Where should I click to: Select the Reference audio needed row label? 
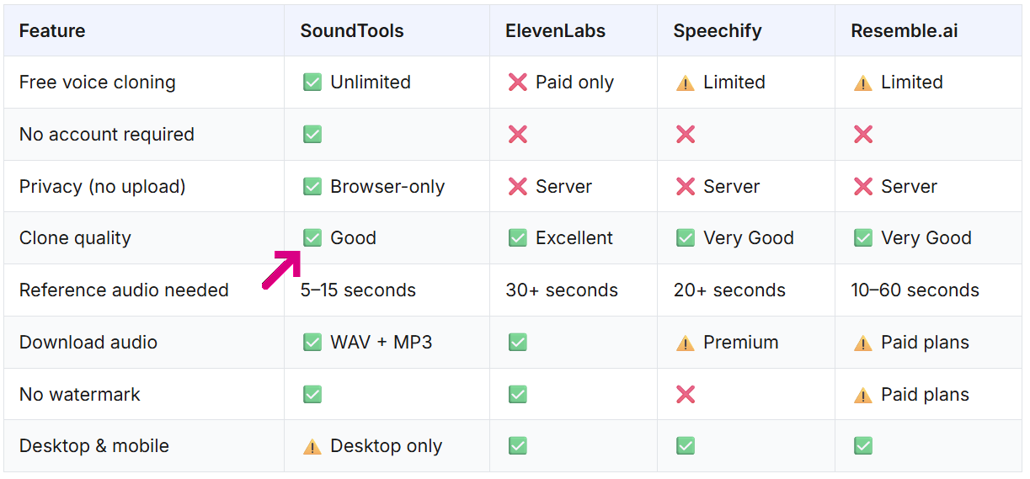coord(124,290)
